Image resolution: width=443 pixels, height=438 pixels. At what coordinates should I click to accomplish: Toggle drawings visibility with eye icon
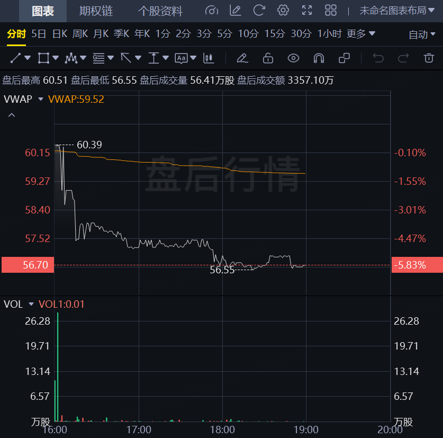(293, 58)
